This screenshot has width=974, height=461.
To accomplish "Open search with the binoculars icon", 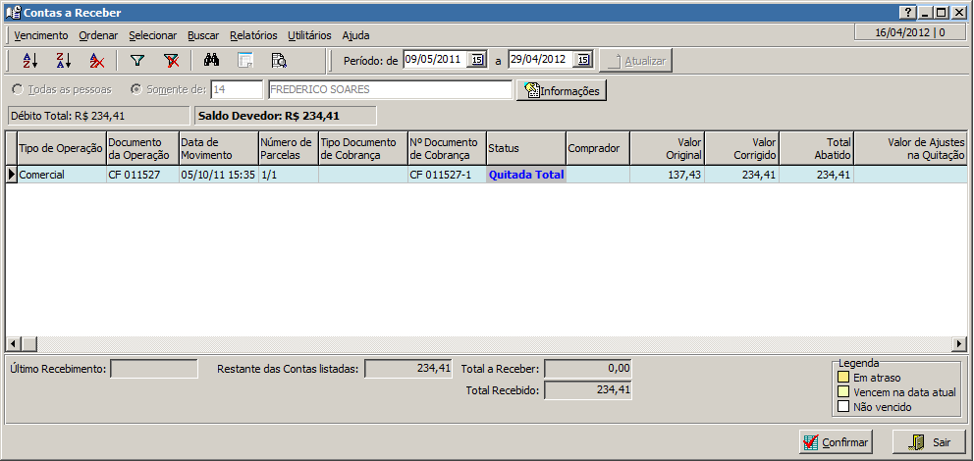I will [x=213, y=61].
